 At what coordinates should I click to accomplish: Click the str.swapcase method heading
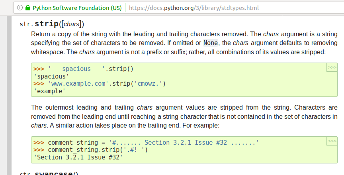click(49, 173)
